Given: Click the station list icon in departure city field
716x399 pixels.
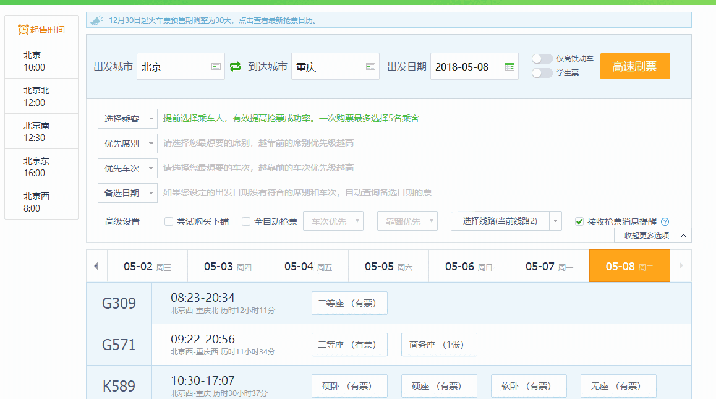Looking at the screenshot, I should (216, 67).
